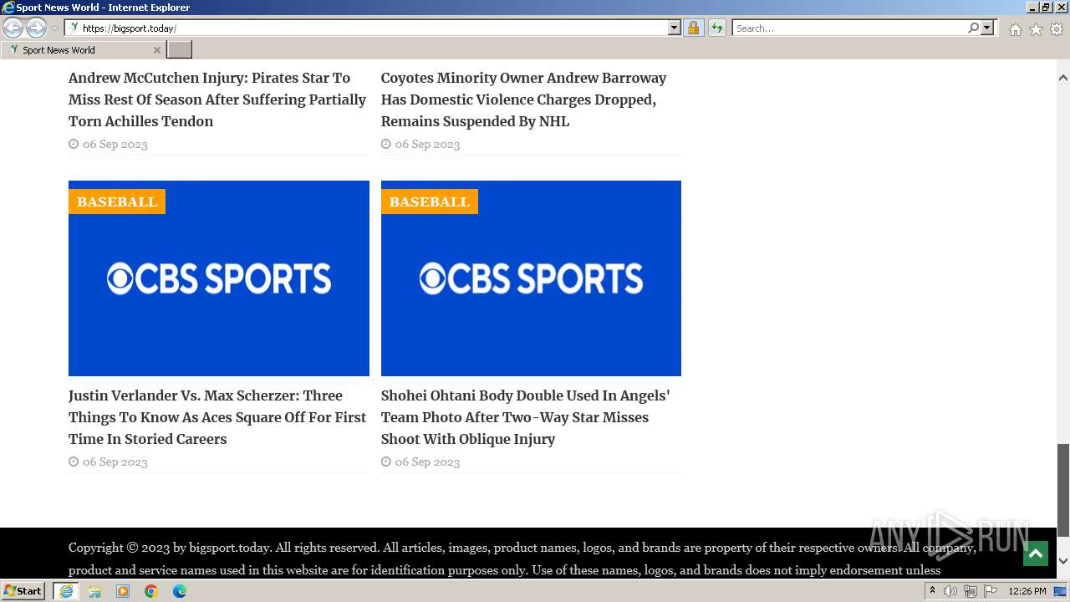Click the 06 Sep 2023 date under the Ohtani headline
The width and height of the screenshot is (1070, 602).
tap(427, 462)
